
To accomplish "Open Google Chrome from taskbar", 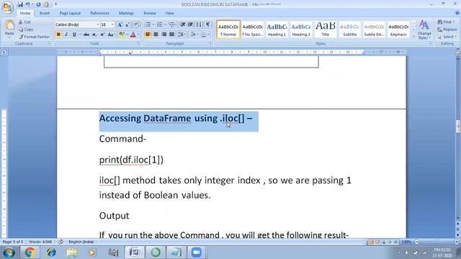I will (30, 253).
